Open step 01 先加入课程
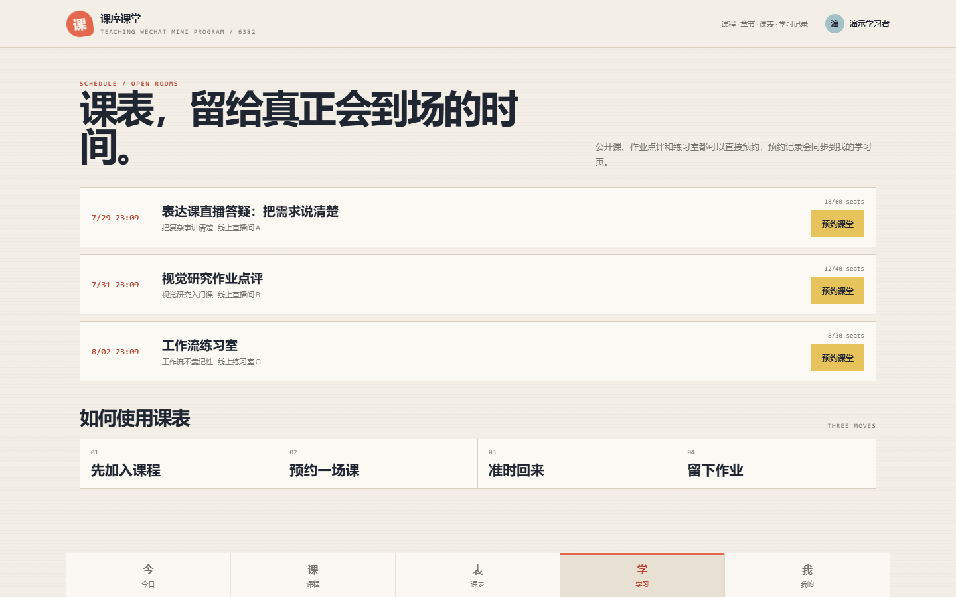Image resolution: width=956 pixels, height=597 pixels. [179, 464]
